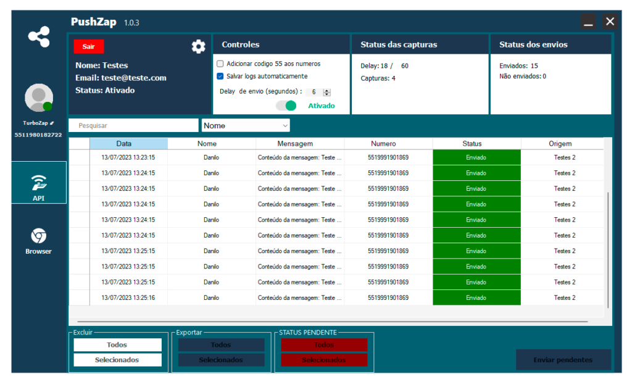
Task: Uncheck Salvar logs automaticamente
Action: [220, 77]
